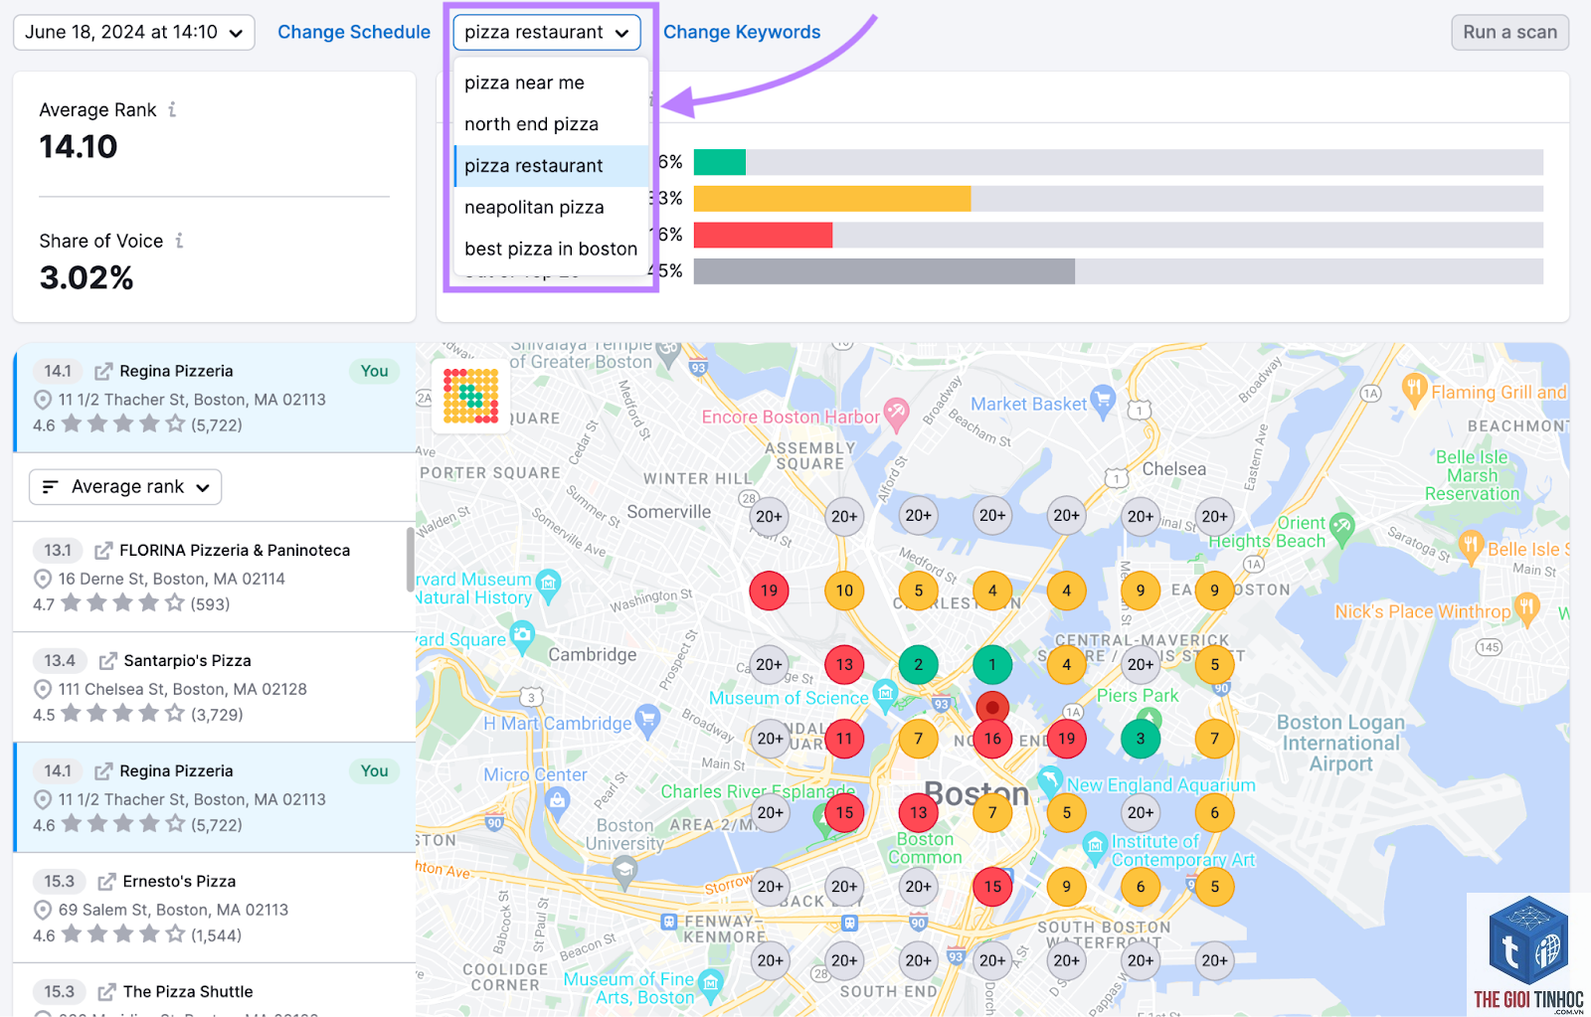Click H Mart Cambridge shopping pin
Image resolution: width=1591 pixels, height=1017 pixels.
[x=648, y=720]
